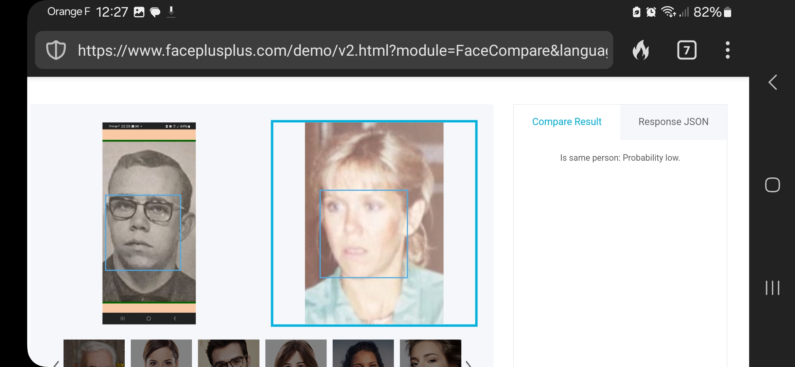Focus the faceplusplus.com URL address field
This screenshot has width=795, height=367.
324,50
